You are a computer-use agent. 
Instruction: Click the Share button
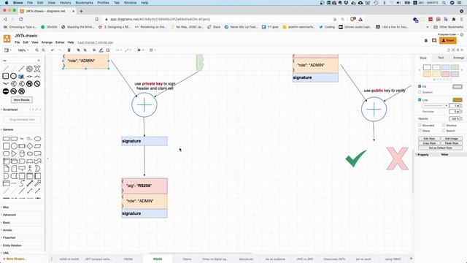coord(447,40)
